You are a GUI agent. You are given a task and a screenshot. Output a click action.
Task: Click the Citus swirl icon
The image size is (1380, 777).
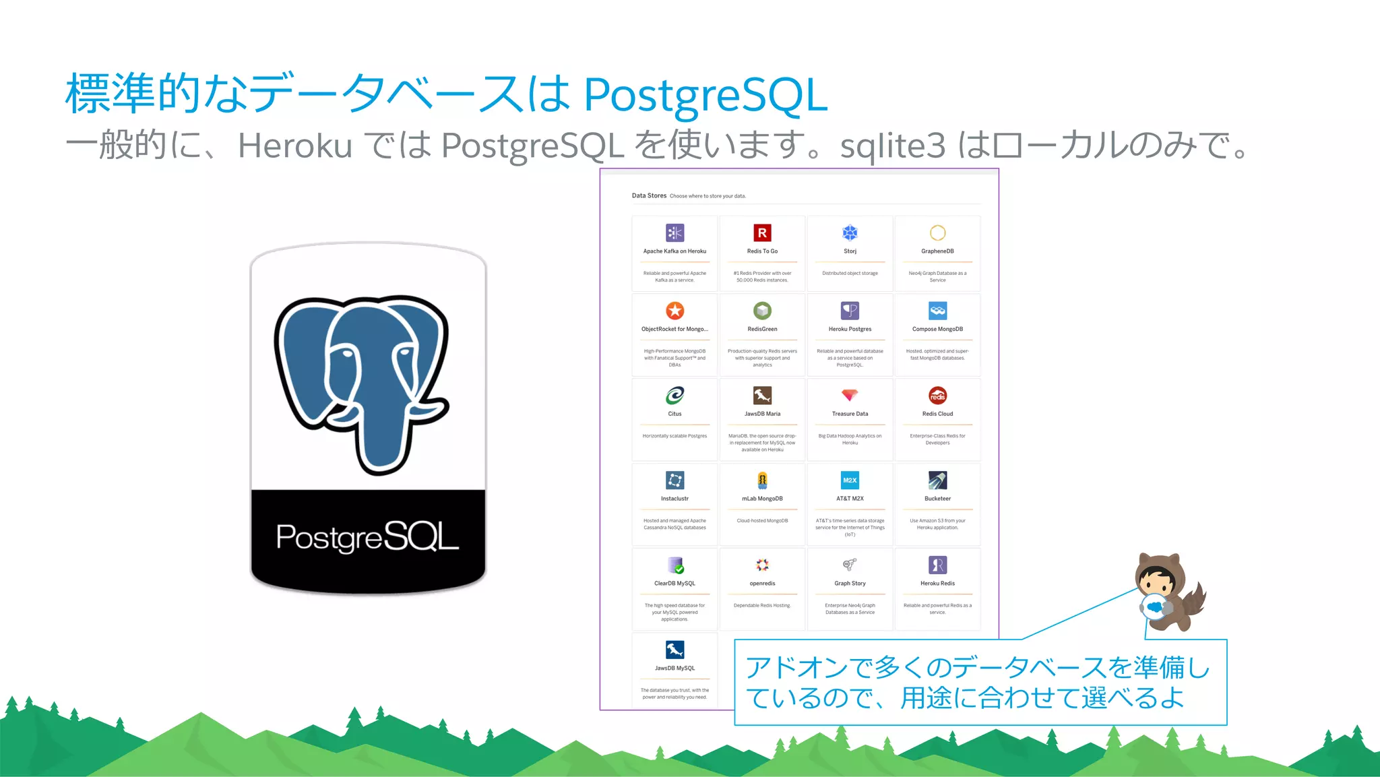(675, 396)
